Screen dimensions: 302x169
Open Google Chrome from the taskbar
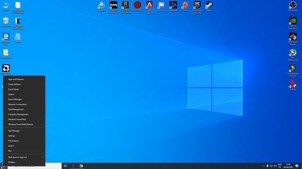81,166
